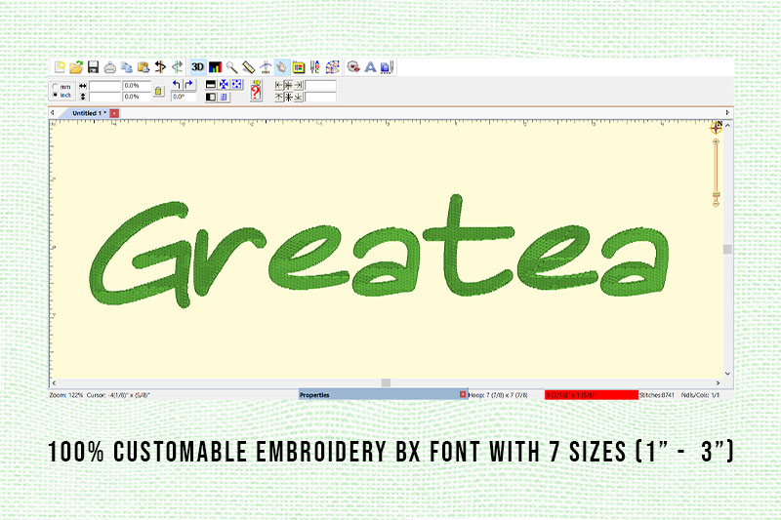Click the grayed stitch redo arrow icon
Screen dimensions: 781x520
click(x=178, y=67)
